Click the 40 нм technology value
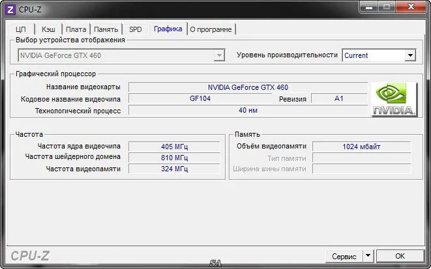 click(x=248, y=110)
